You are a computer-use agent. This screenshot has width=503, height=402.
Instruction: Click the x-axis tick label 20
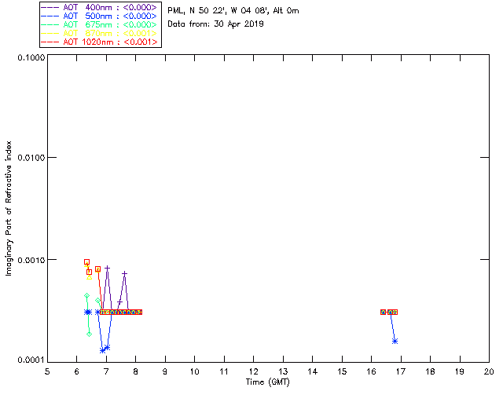[489, 371]
